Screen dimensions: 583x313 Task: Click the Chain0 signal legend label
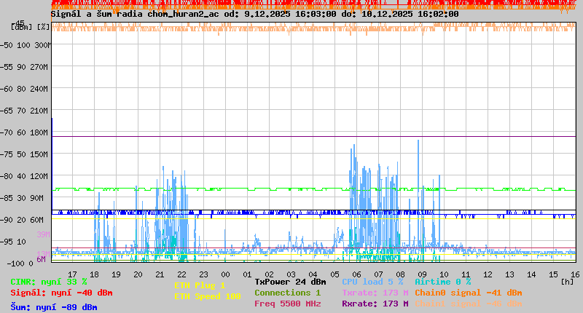tap(468, 293)
